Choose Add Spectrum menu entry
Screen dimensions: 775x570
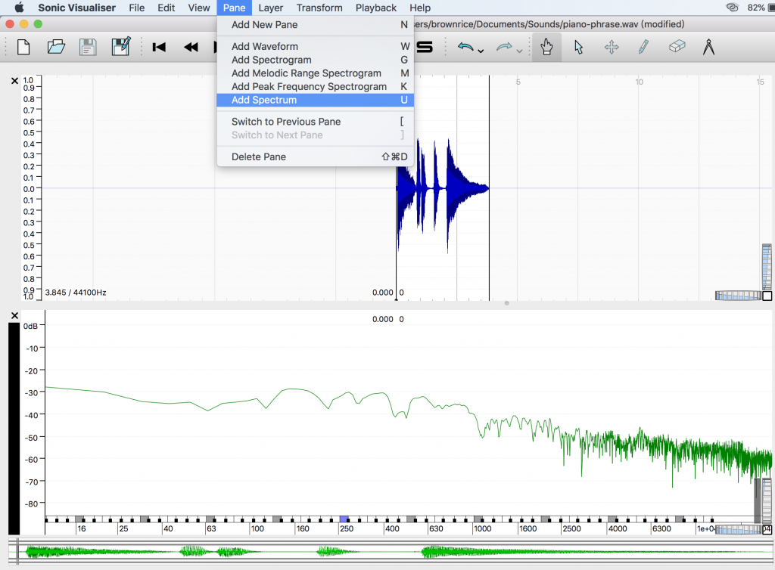(315, 100)
